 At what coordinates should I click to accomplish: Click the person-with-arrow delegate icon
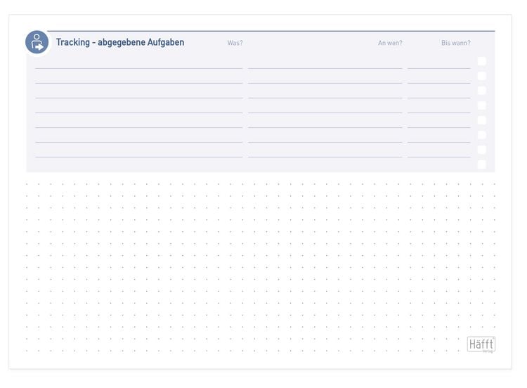tap(37, 42)
